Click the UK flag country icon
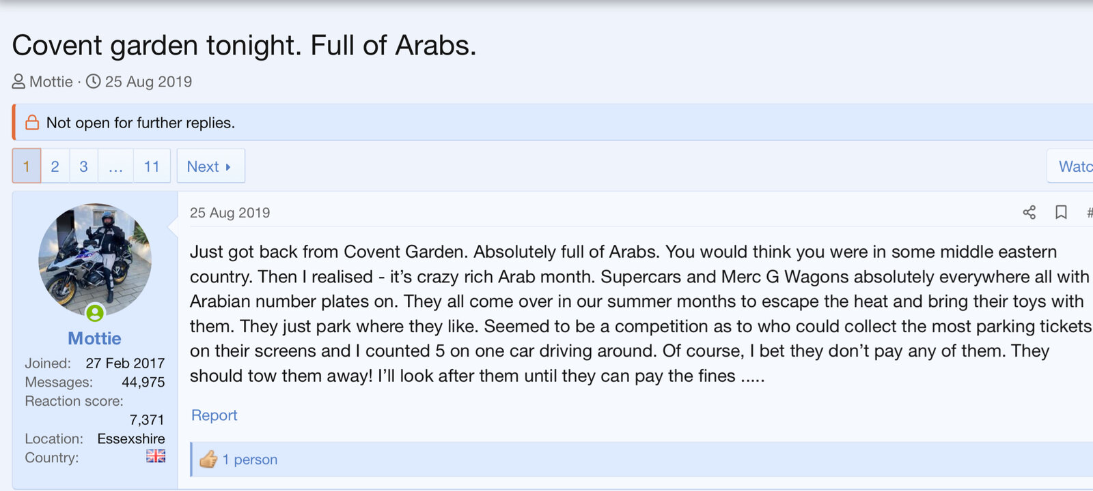This screenshot has width=1093, height=491. click(x=156, y=456)
